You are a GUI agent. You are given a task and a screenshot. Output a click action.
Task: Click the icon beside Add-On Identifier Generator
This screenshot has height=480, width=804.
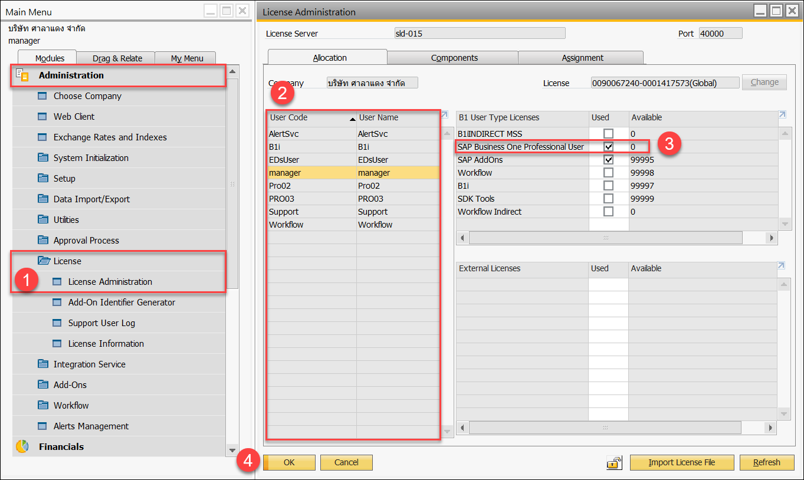pos(57,303)
